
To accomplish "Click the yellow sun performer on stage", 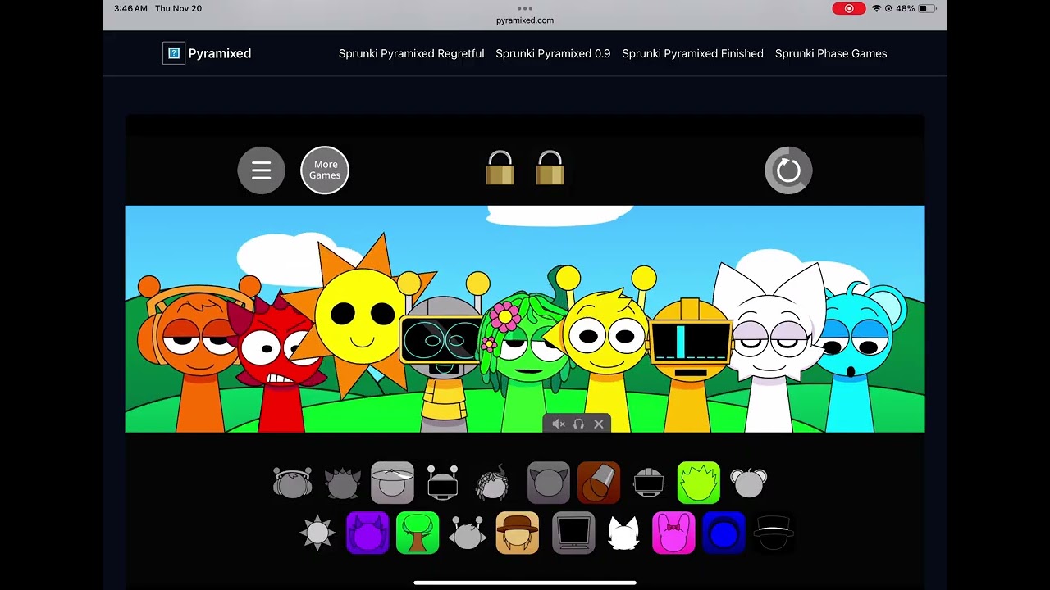I will (x=361, y=315).
